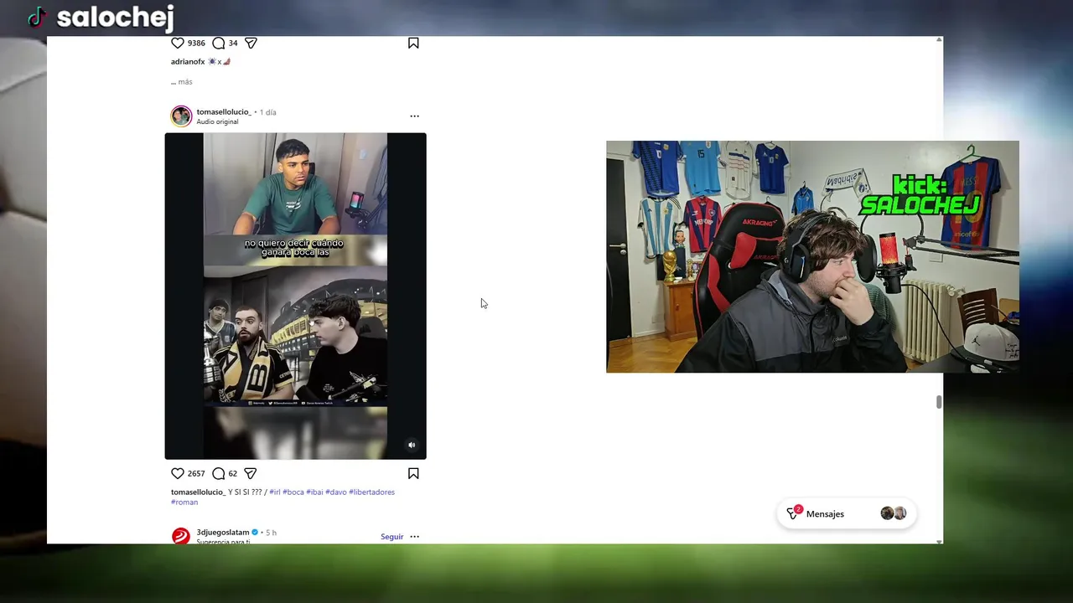Open the #irl hashtag
The image size is (1073, 603).
(275, 492)
